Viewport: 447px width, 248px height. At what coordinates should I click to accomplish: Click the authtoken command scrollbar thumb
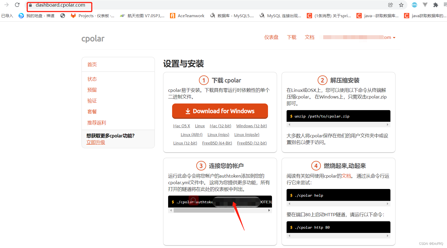204,210
